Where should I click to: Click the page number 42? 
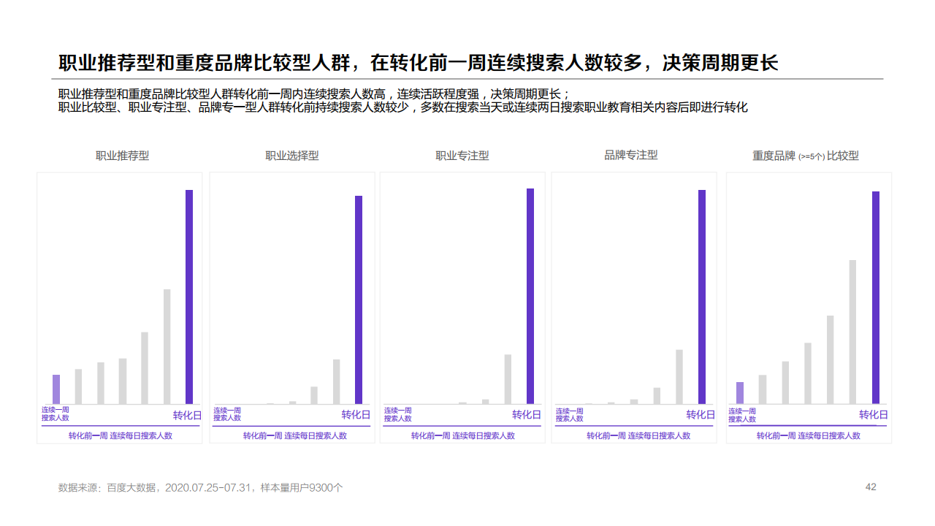click(871, 485)
